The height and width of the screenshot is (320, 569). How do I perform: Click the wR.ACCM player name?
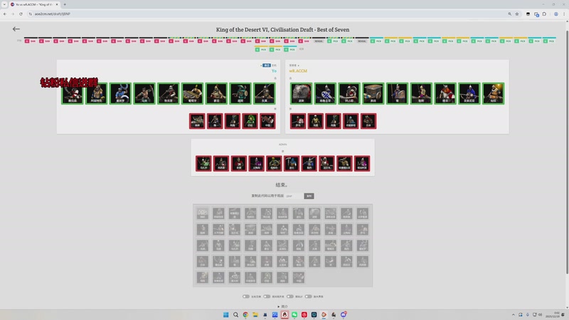coord(298,70)
